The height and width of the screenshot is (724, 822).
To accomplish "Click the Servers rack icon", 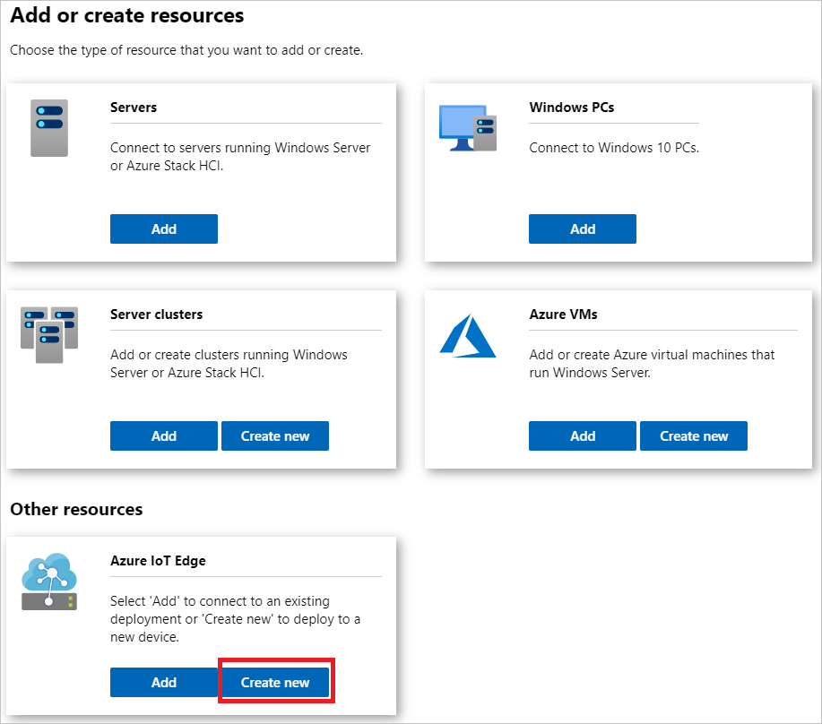I will (49, 127).
